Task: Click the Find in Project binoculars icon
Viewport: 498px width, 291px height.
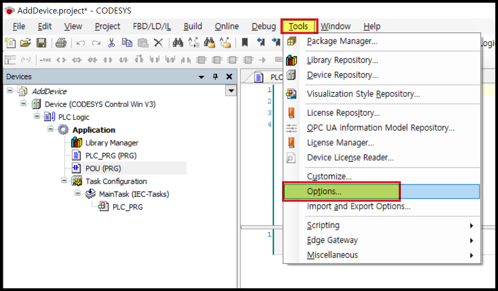Action: [x=209, y=42]
